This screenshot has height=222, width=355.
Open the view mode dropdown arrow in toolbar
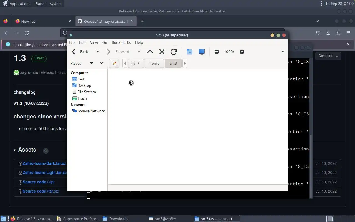click(282, 52)
